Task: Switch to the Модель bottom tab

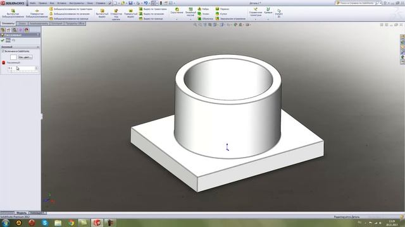Action: [22, 213]
